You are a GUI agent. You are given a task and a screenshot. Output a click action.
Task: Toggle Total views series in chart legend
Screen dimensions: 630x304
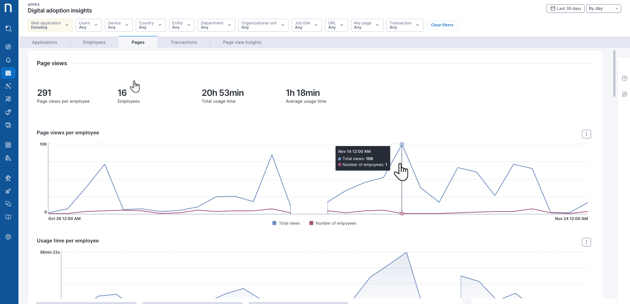point(286,223)
